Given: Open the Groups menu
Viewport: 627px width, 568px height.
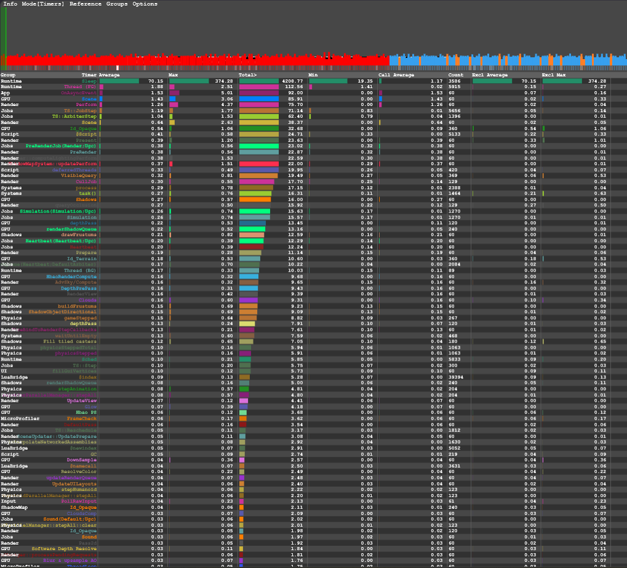Looking at the screenshot, I should [x=117, y=4].
